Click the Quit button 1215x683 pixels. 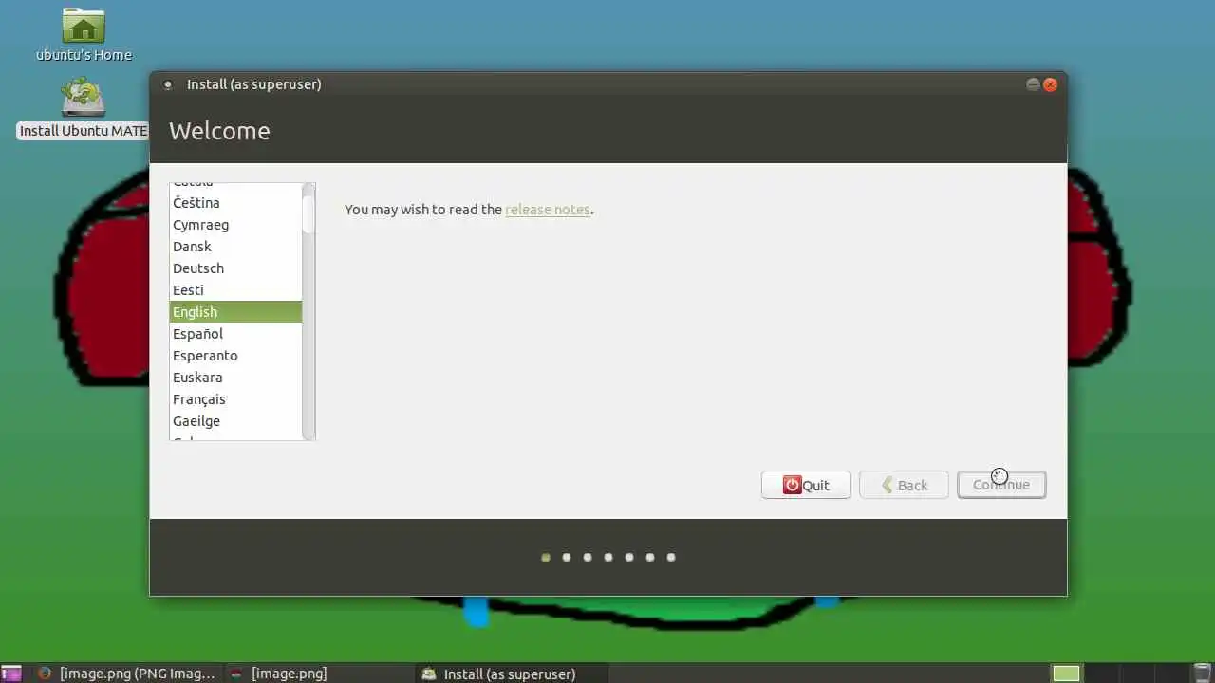pos(806,485)
